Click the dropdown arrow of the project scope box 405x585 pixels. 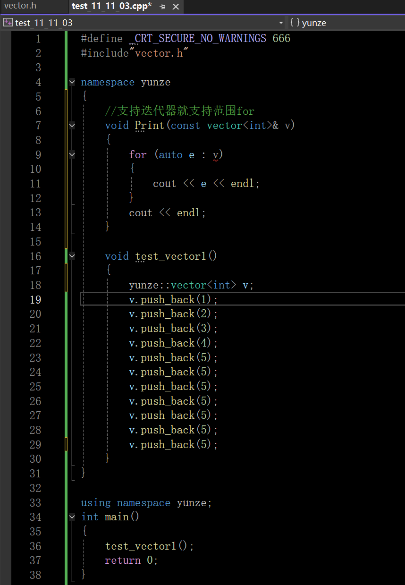(281, 23)
